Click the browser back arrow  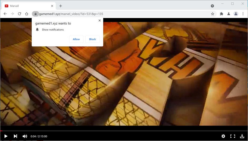5,14
